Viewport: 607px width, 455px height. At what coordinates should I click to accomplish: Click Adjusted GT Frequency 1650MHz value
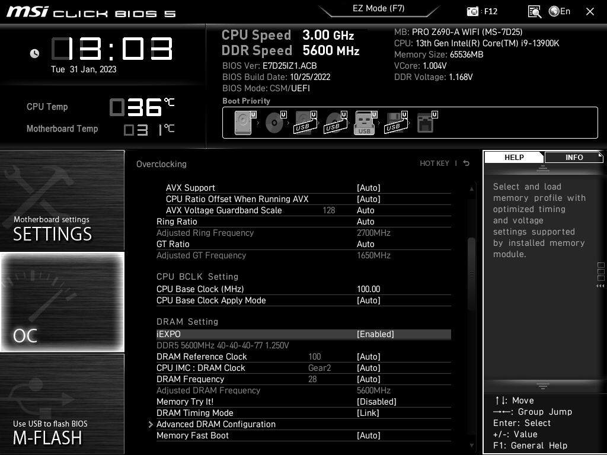[373, 255]
